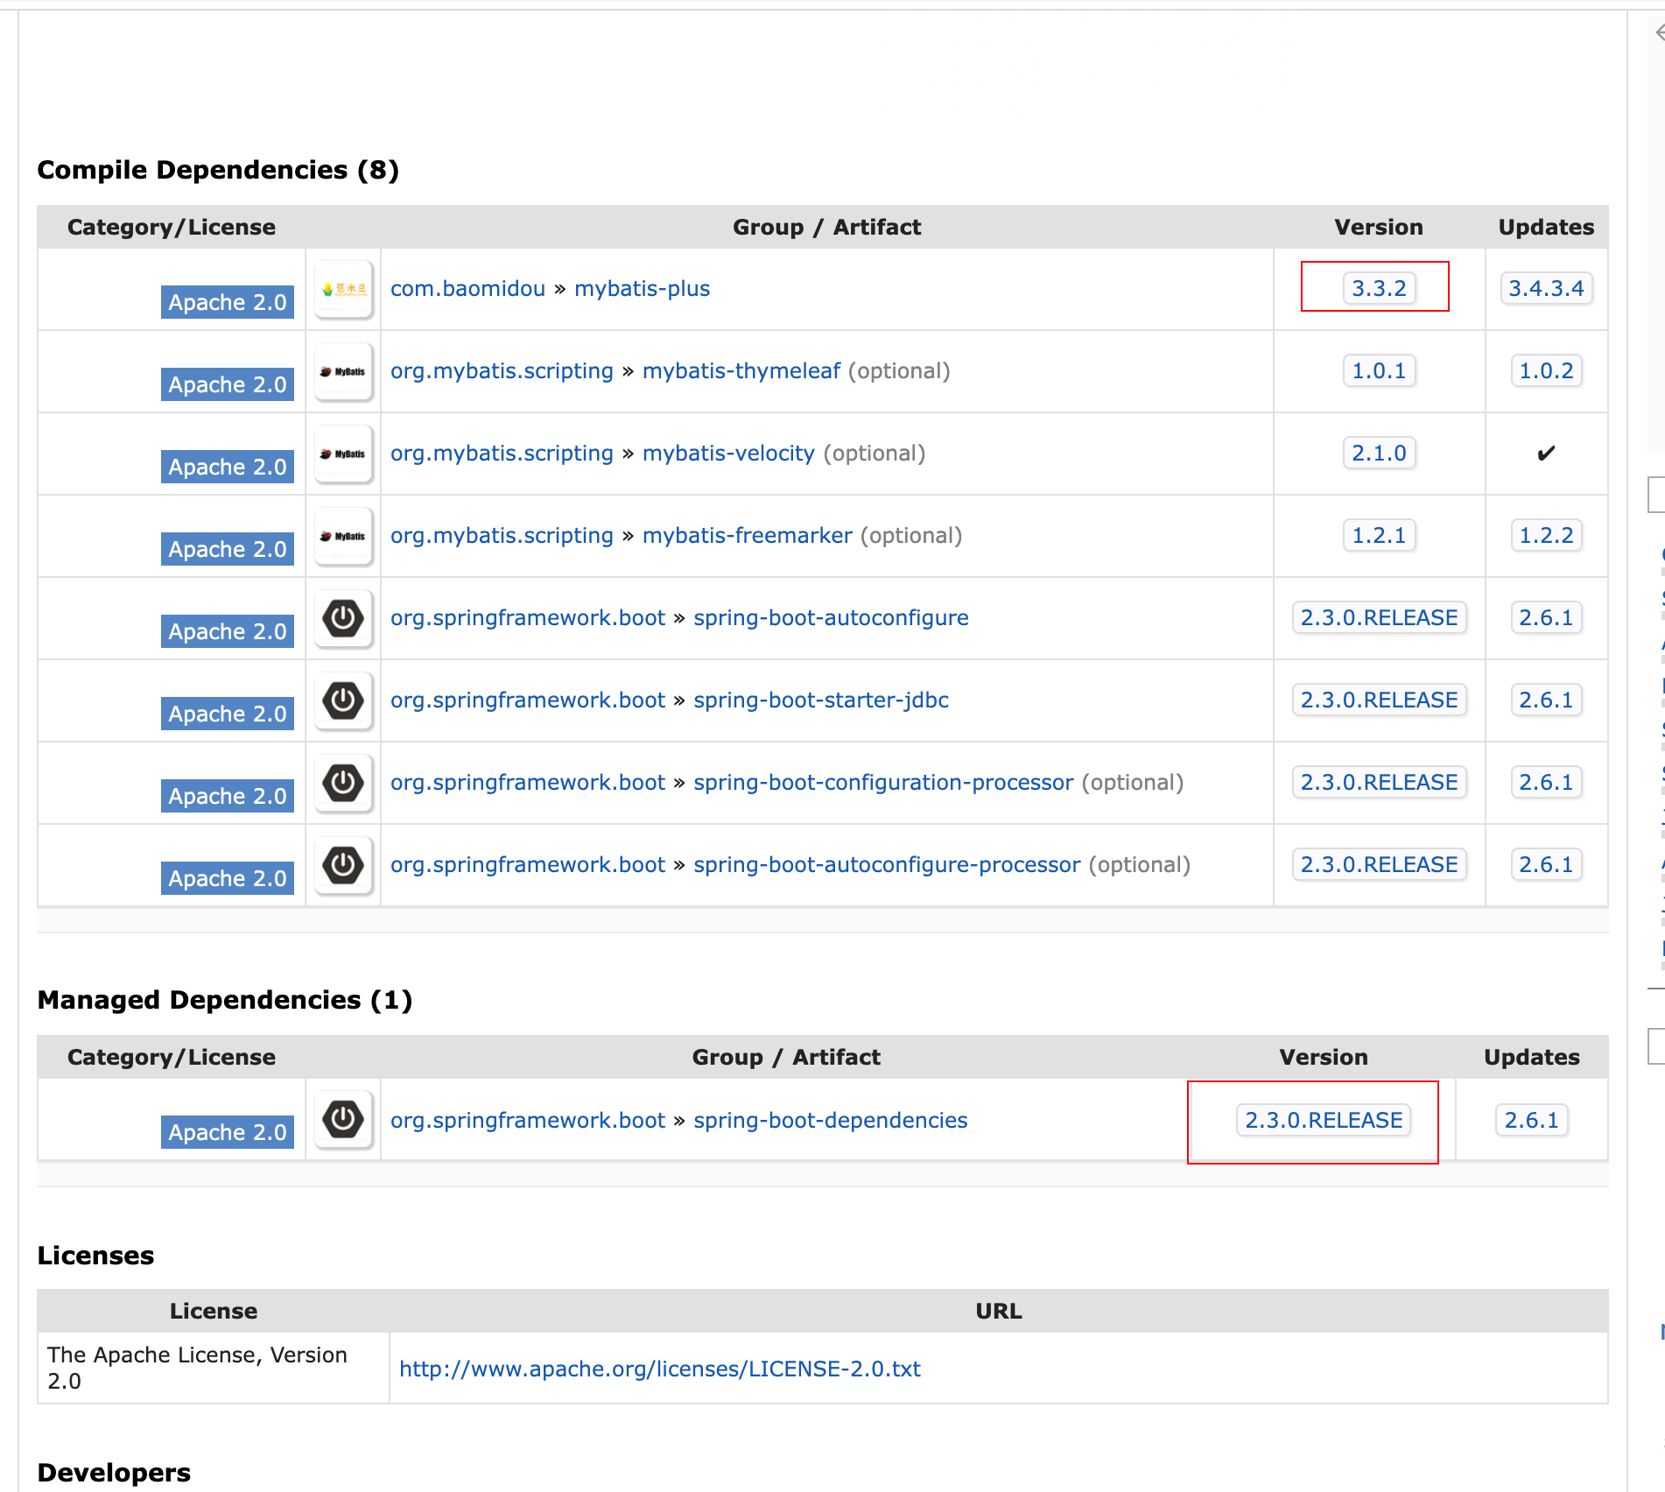Open 2.3.0.RELEASE version of spring-boot-configuration-processor
1665x1492 pixels.
tap(1379, 782)
